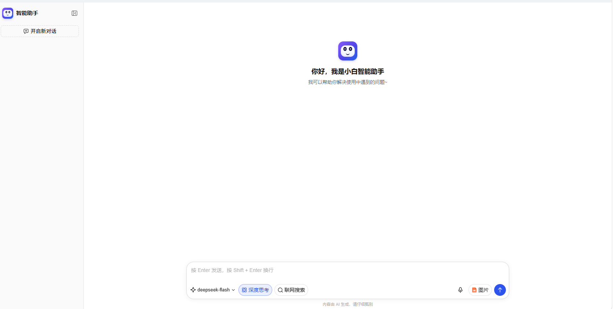This screenshot has width=613, height=309.
Task: Focus the message input field
Action: click(x=347, y=271)
